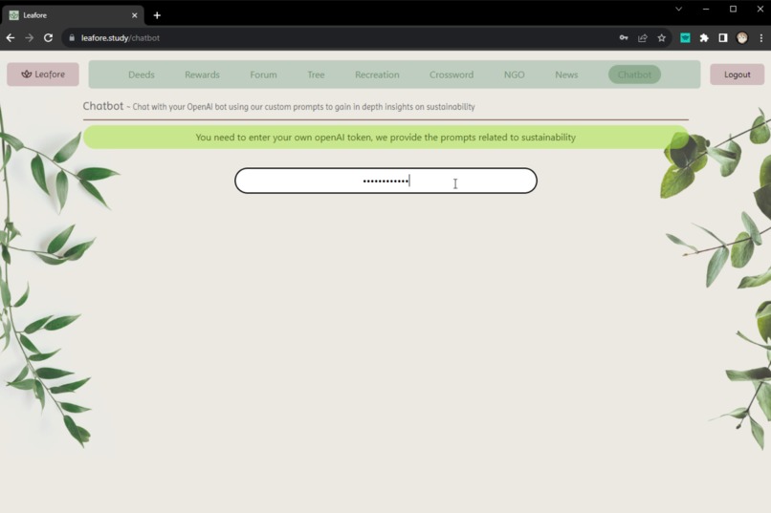Select the Leafore browser tab
This screenshot has width=771, height=513.
point(73,15)
